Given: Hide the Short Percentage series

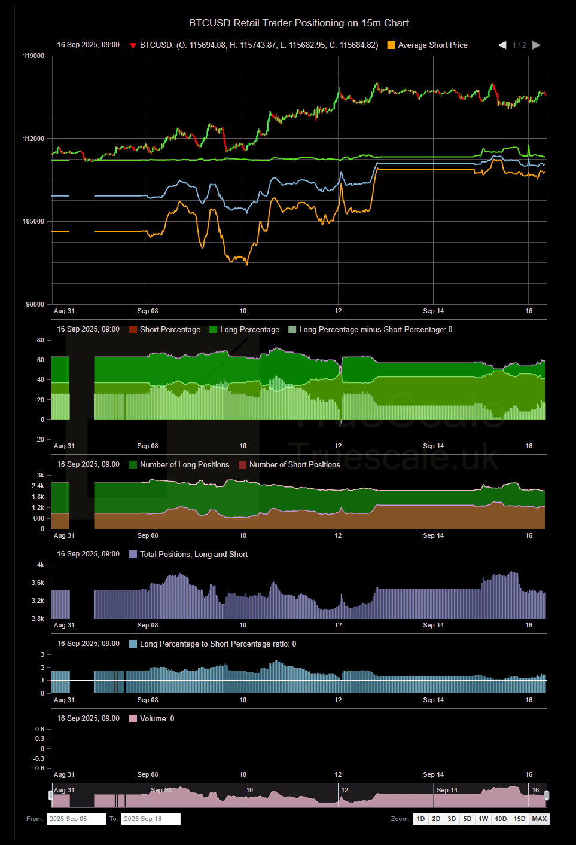Looking at the screenshot, I should pyautogui.click(x=133, y=330).
